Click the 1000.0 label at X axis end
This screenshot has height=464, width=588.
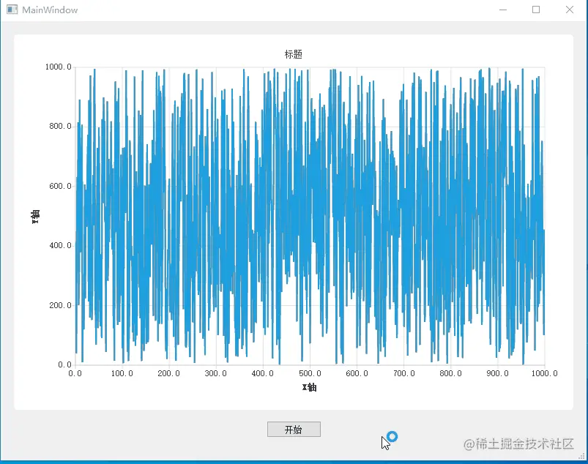[543, 373]
